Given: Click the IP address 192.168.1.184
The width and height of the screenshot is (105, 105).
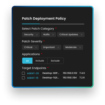Looking at the screenshot, I should pyautogui.click(x=70, y=77).
